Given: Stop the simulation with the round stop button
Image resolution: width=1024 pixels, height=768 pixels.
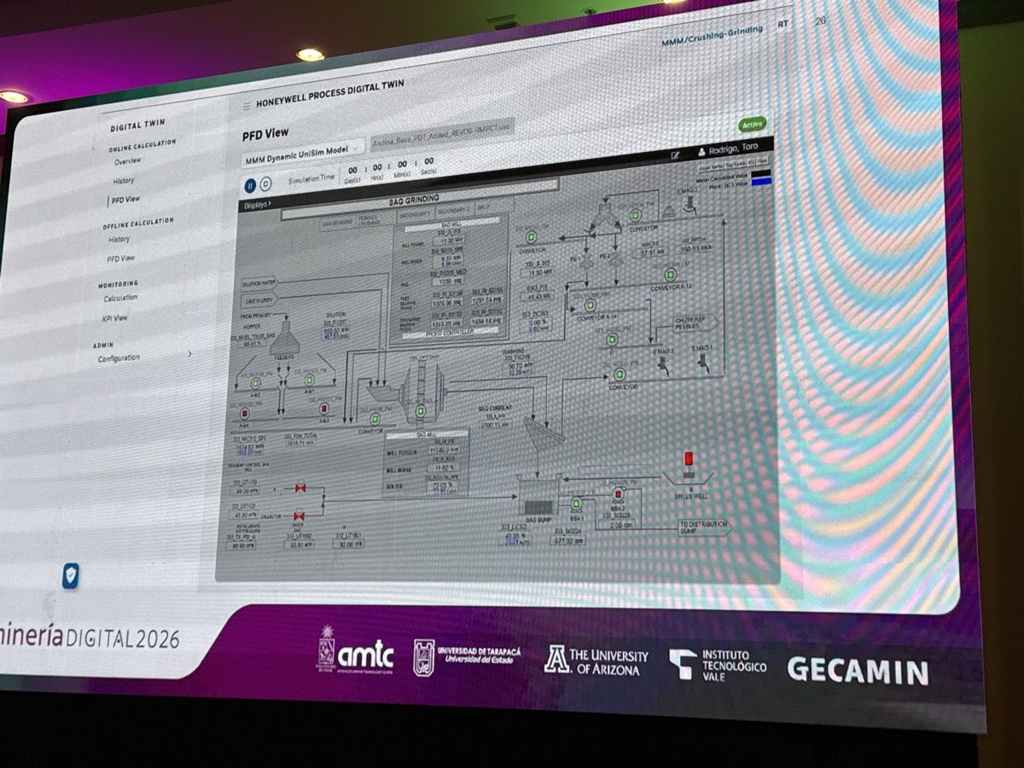Looking at the screenshot, I should 265,183.
